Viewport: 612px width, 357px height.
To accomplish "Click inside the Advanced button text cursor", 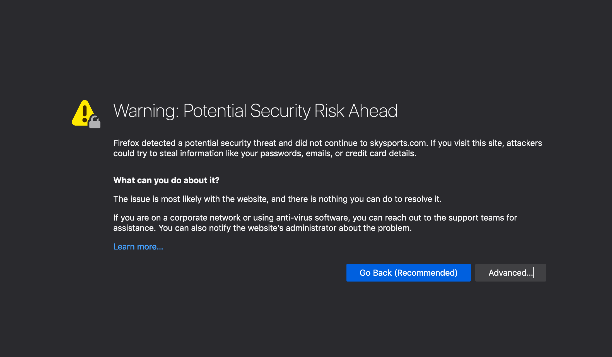I will pyautogui.click(x=533, y=273).
